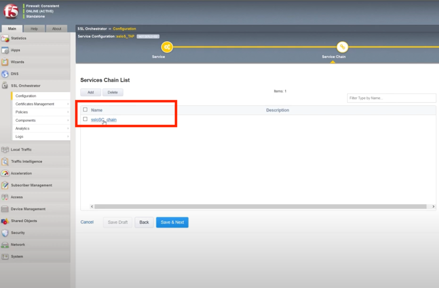Open the DNS globe icon
The height and width of the screenshot is (288, 439).
coord(5,74)
